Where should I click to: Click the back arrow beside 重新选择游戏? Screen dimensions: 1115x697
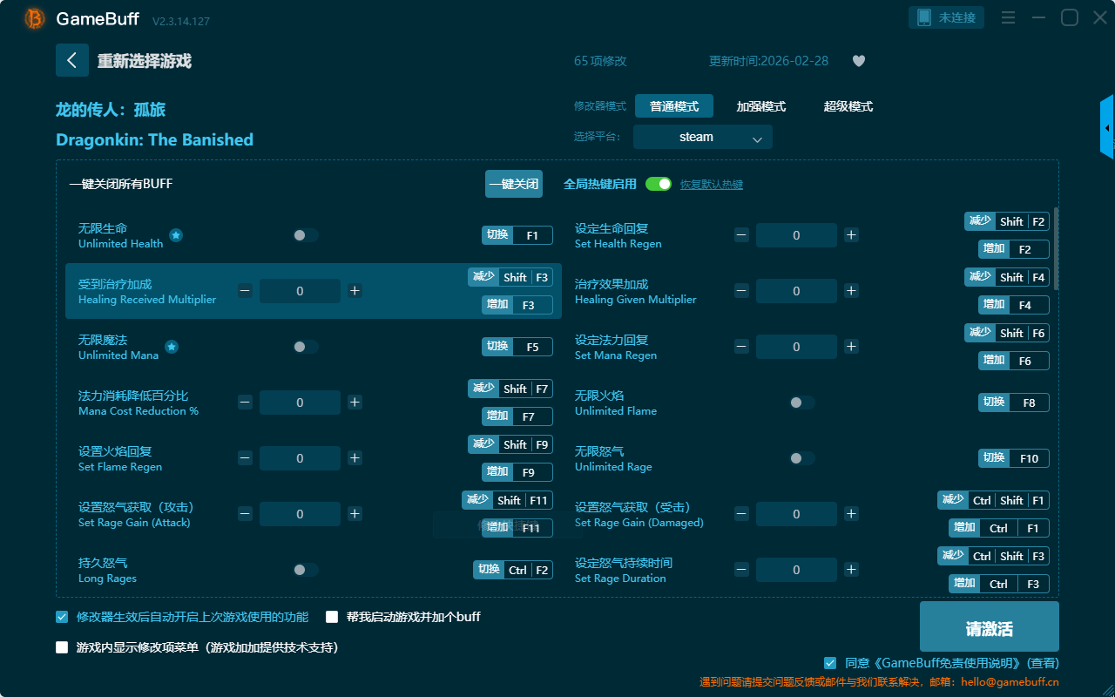coord(72,60)
